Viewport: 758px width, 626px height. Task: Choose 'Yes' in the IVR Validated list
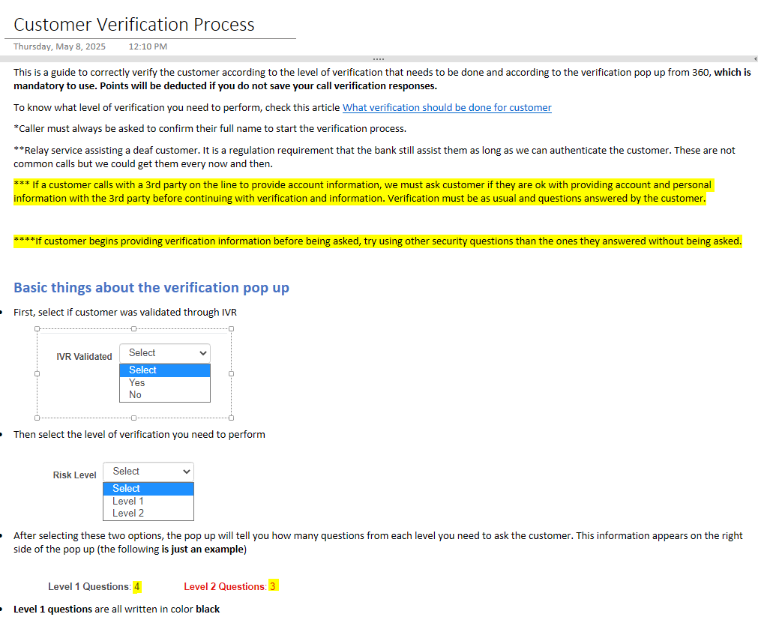137,382
